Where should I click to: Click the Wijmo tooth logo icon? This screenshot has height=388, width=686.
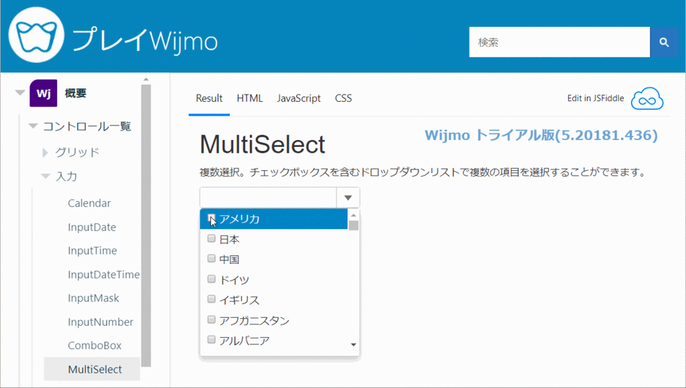36,35
